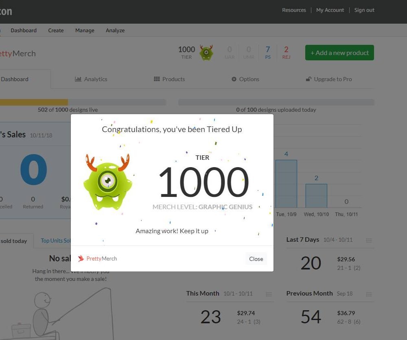Viewport: 407px width, 340px height.
Task: Select the Dashboard tab
Action: [x=15, y=79]
